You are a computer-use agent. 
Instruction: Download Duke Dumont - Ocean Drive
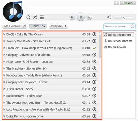click(94, 116)
